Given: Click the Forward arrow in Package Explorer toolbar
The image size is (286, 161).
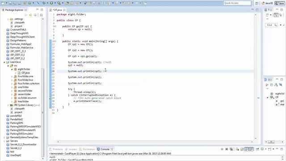Looking at the screenshot, I should (x=30, y=15).
